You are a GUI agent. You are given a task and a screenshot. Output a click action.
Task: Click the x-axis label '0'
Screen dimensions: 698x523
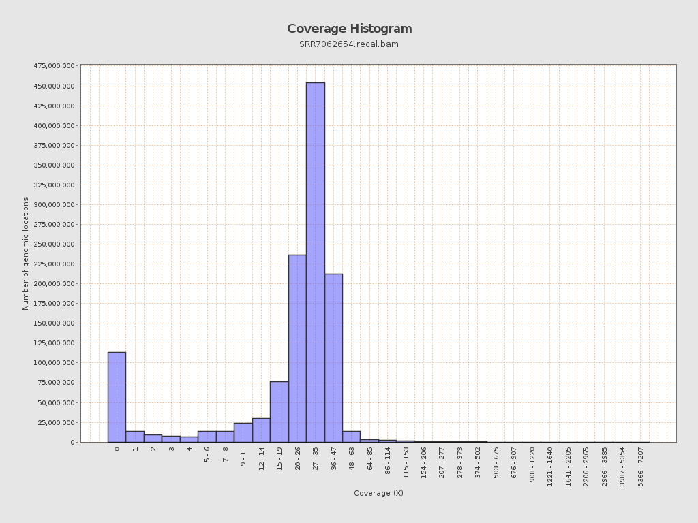(117, 449)
